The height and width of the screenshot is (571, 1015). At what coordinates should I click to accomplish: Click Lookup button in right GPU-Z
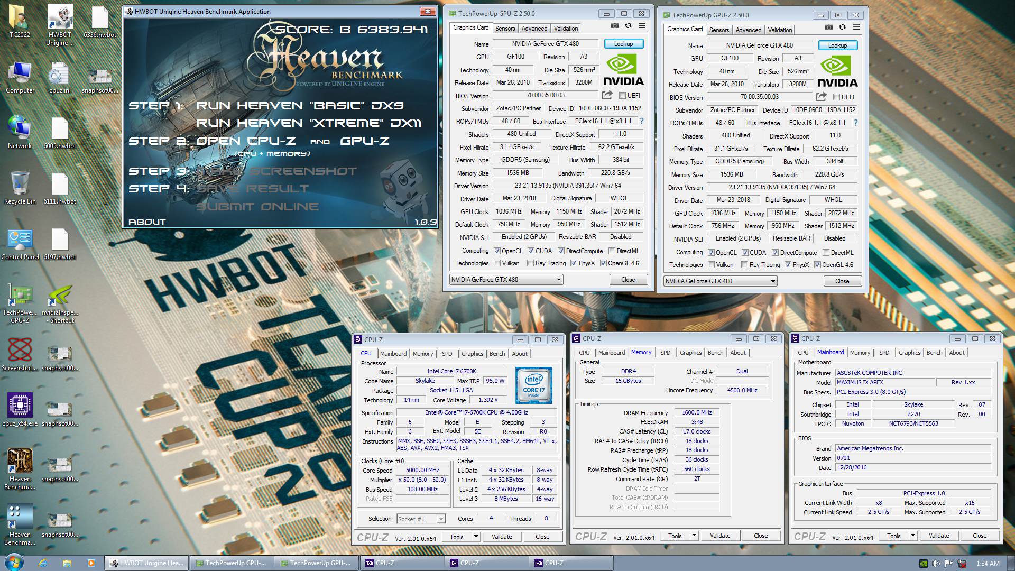tap(837, 45)
